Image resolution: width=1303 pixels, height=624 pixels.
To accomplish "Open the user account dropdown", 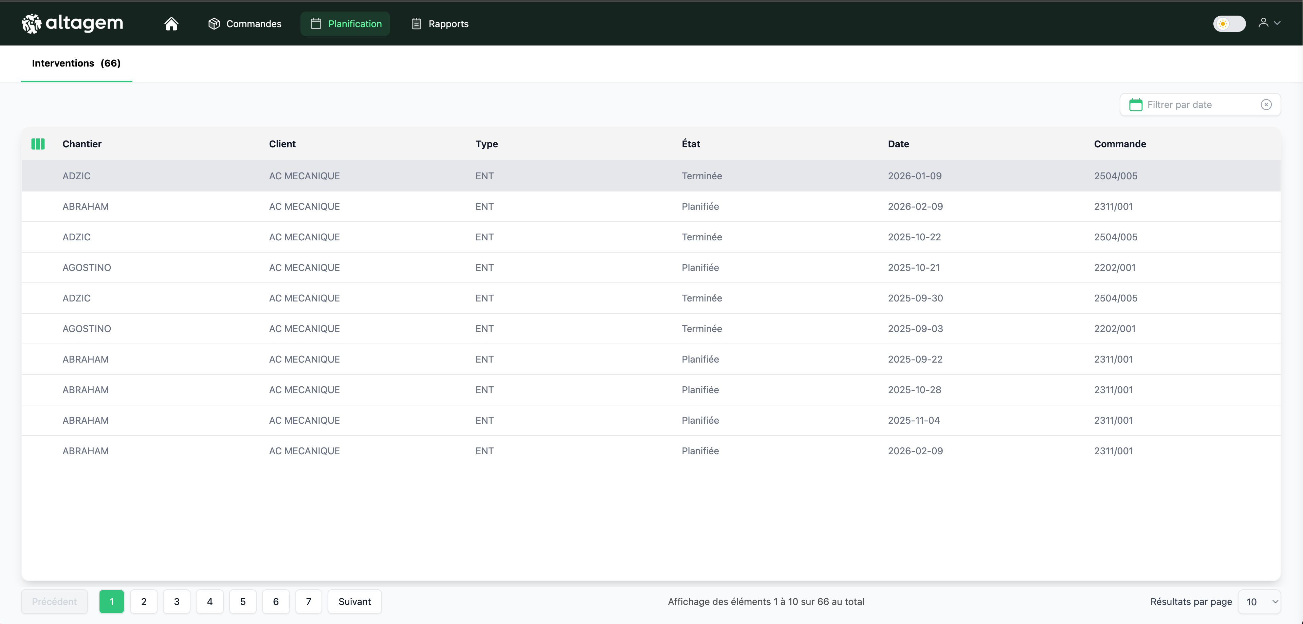I will click(x=1277, y=23).
